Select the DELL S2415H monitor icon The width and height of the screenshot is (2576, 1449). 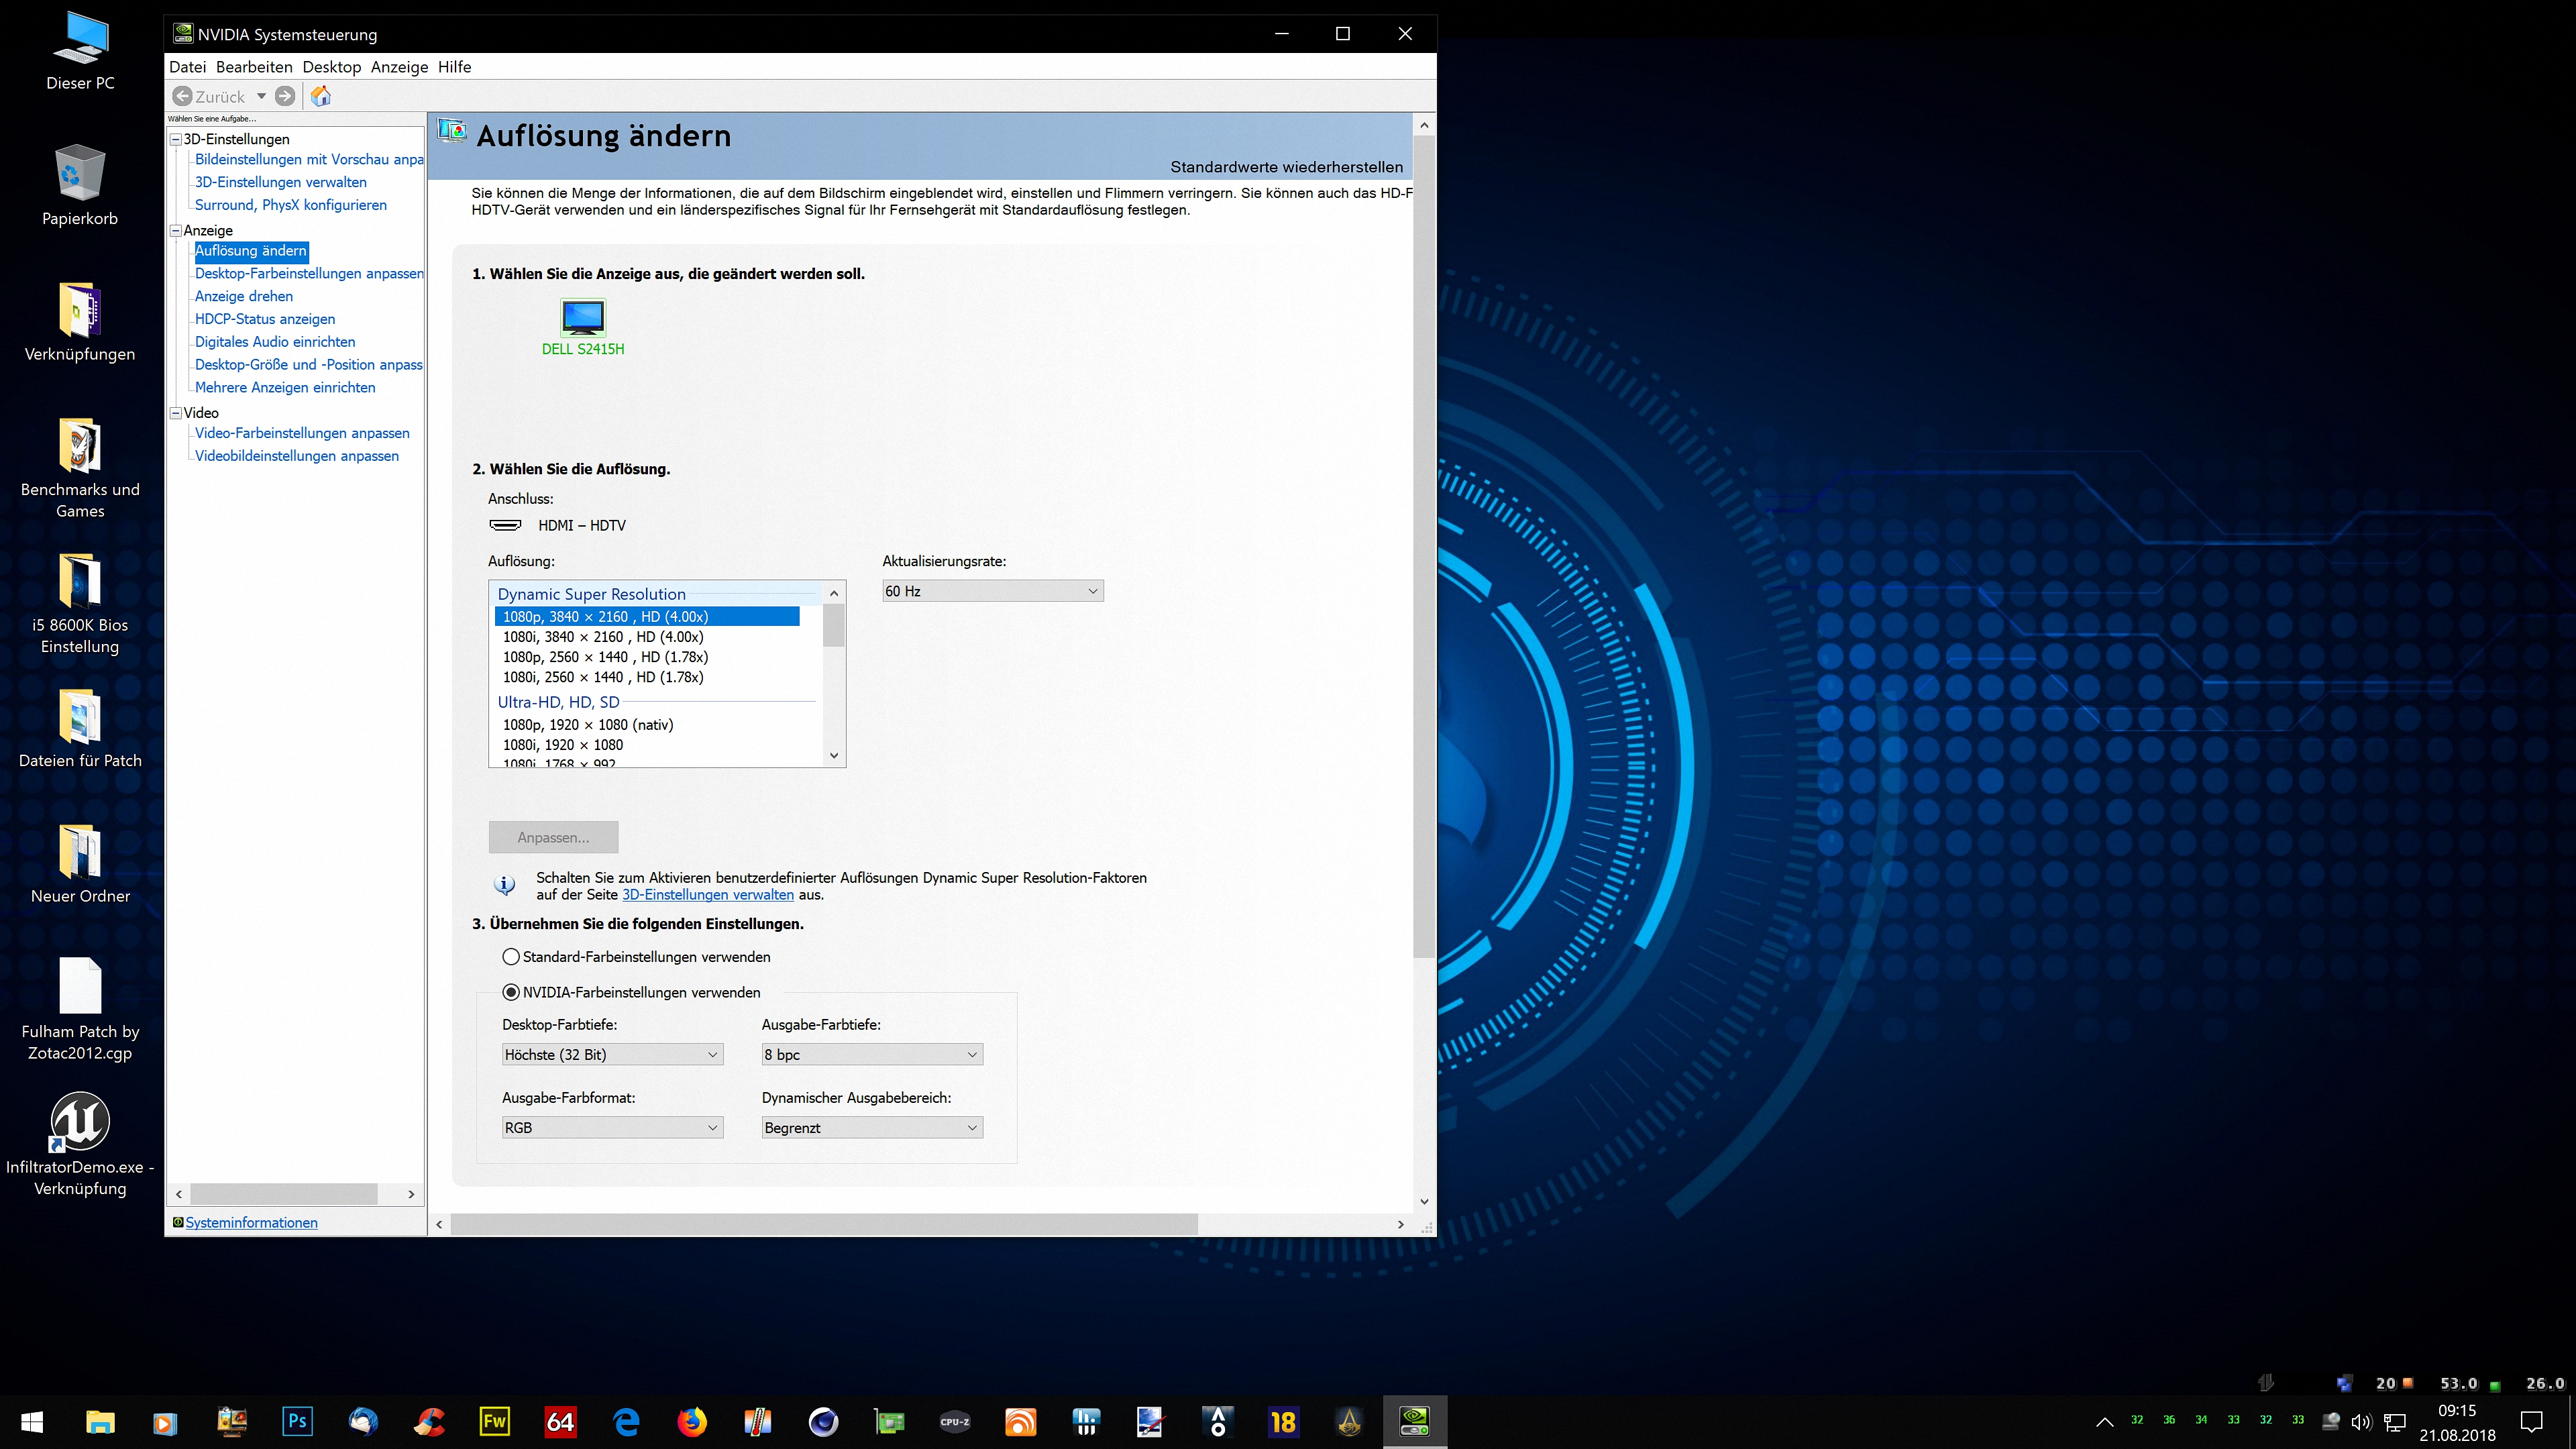583,318
